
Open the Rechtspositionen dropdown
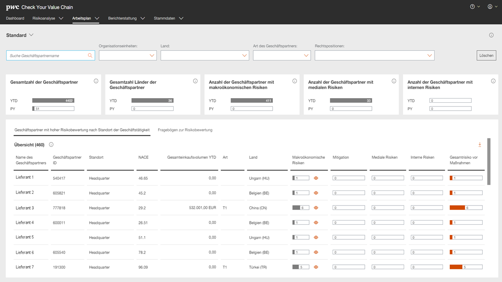(x=374, y=56)
